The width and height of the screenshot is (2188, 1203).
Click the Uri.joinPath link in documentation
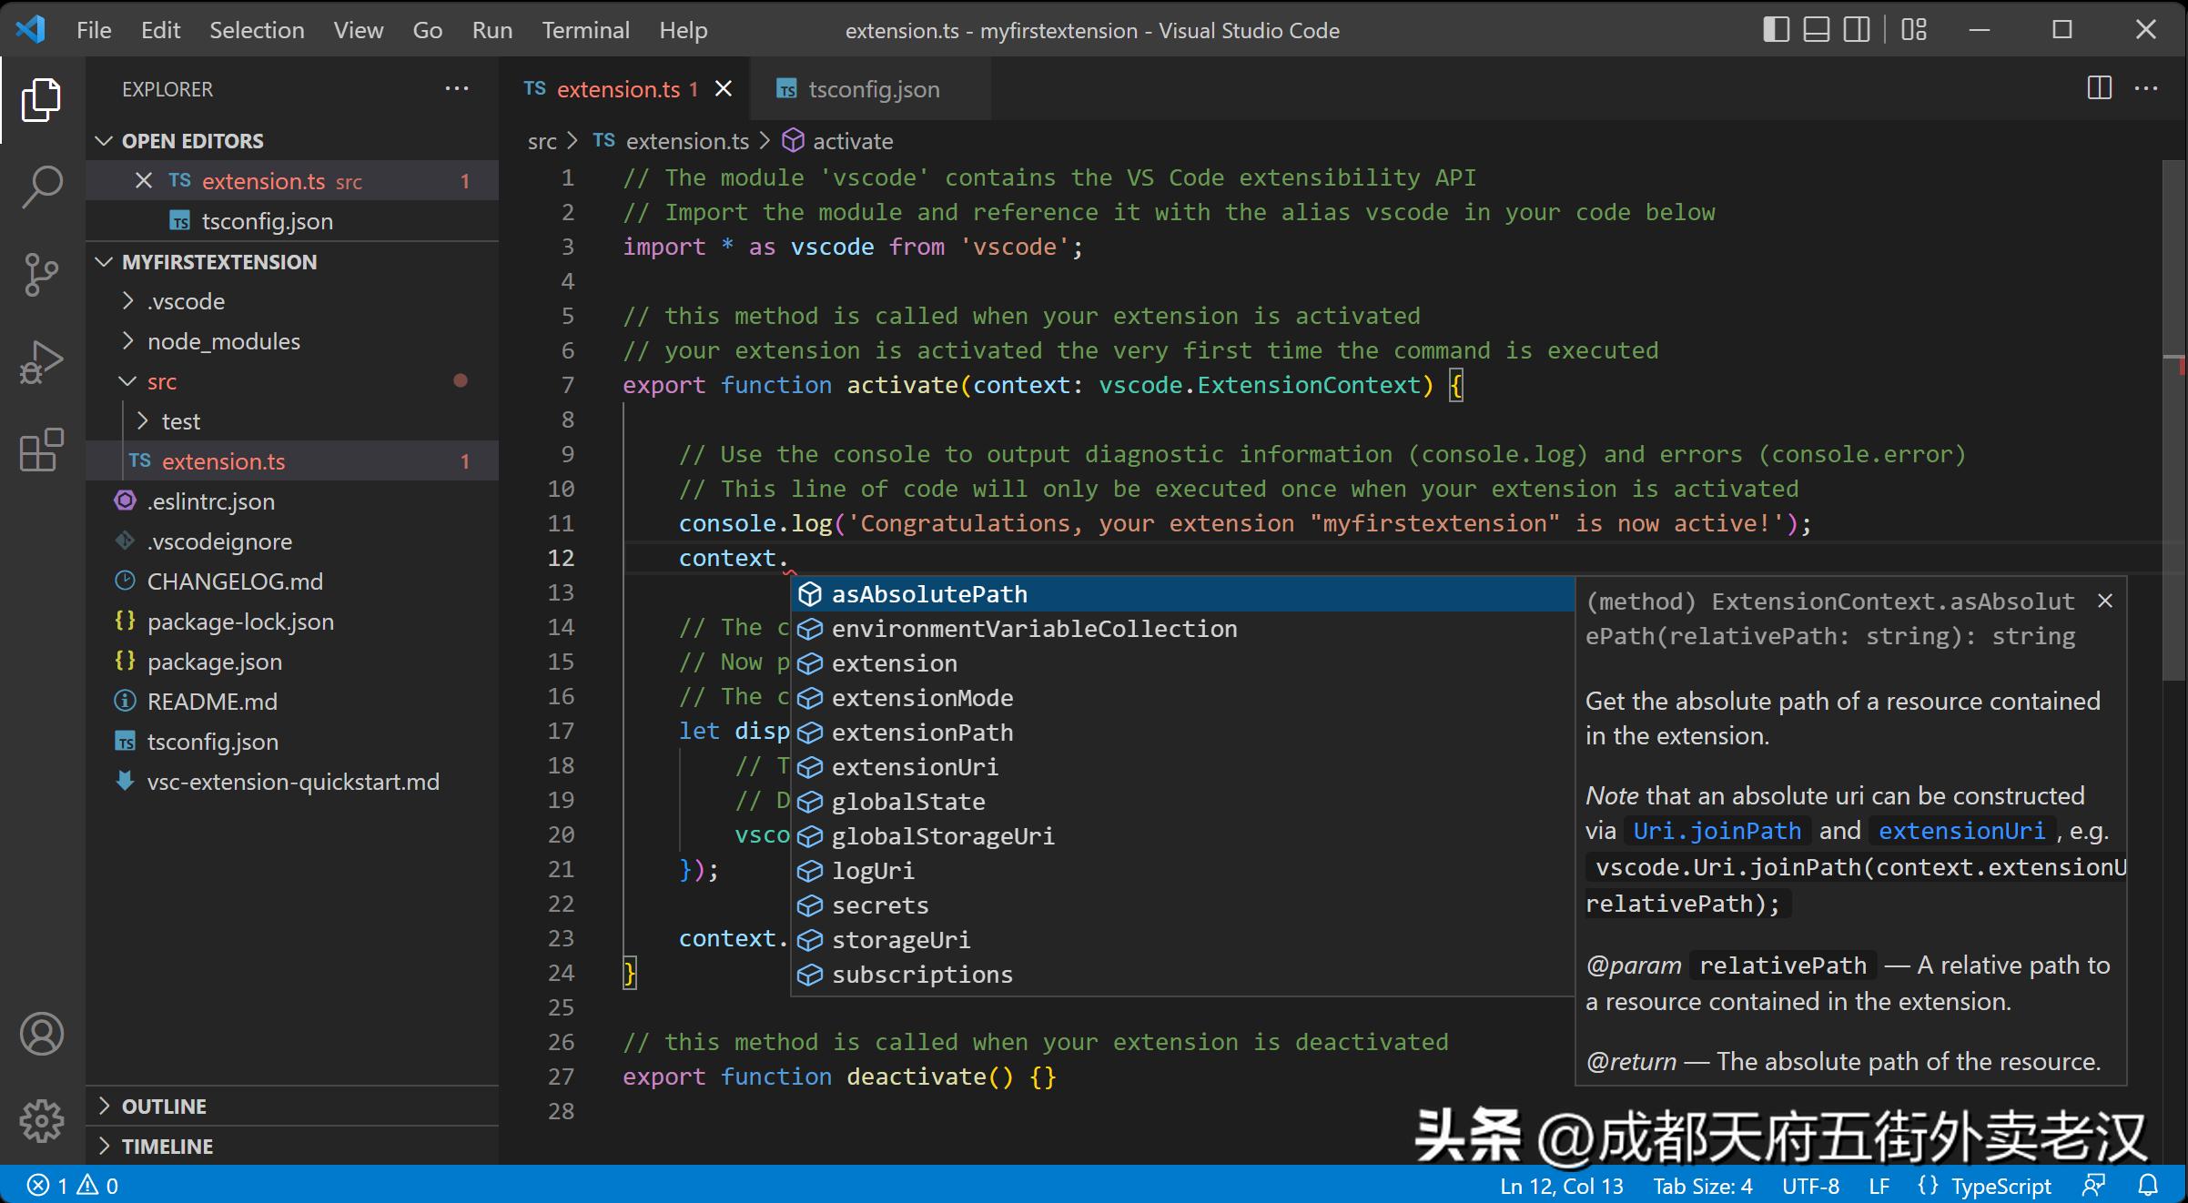point(1717,831)
